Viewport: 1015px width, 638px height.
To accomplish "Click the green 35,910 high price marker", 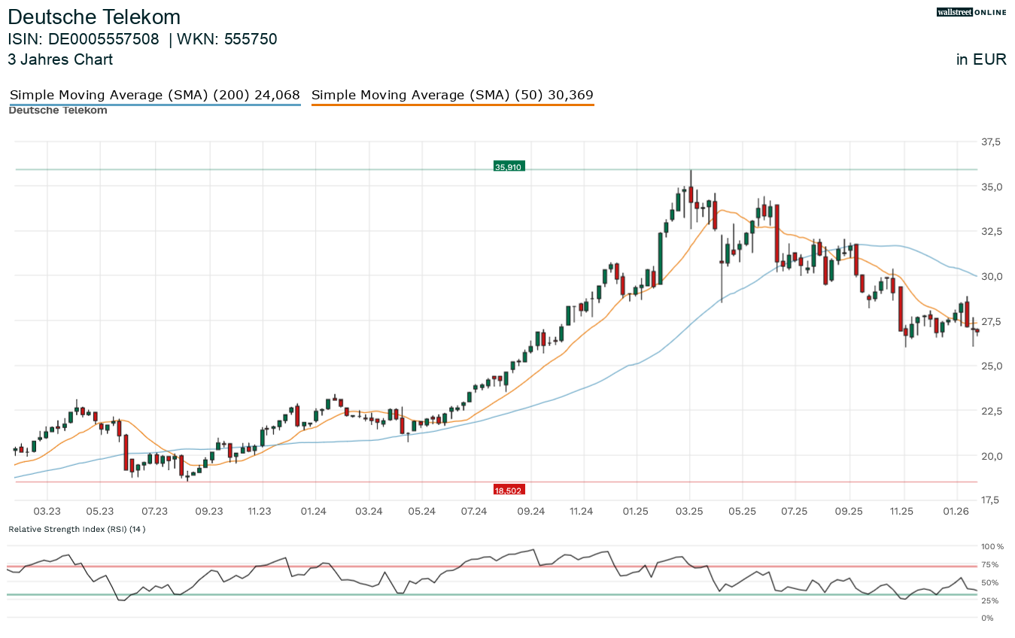I will click(509, 166).
